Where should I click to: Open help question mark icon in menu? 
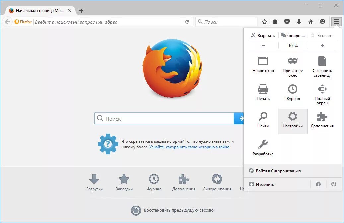pos(318,184)
